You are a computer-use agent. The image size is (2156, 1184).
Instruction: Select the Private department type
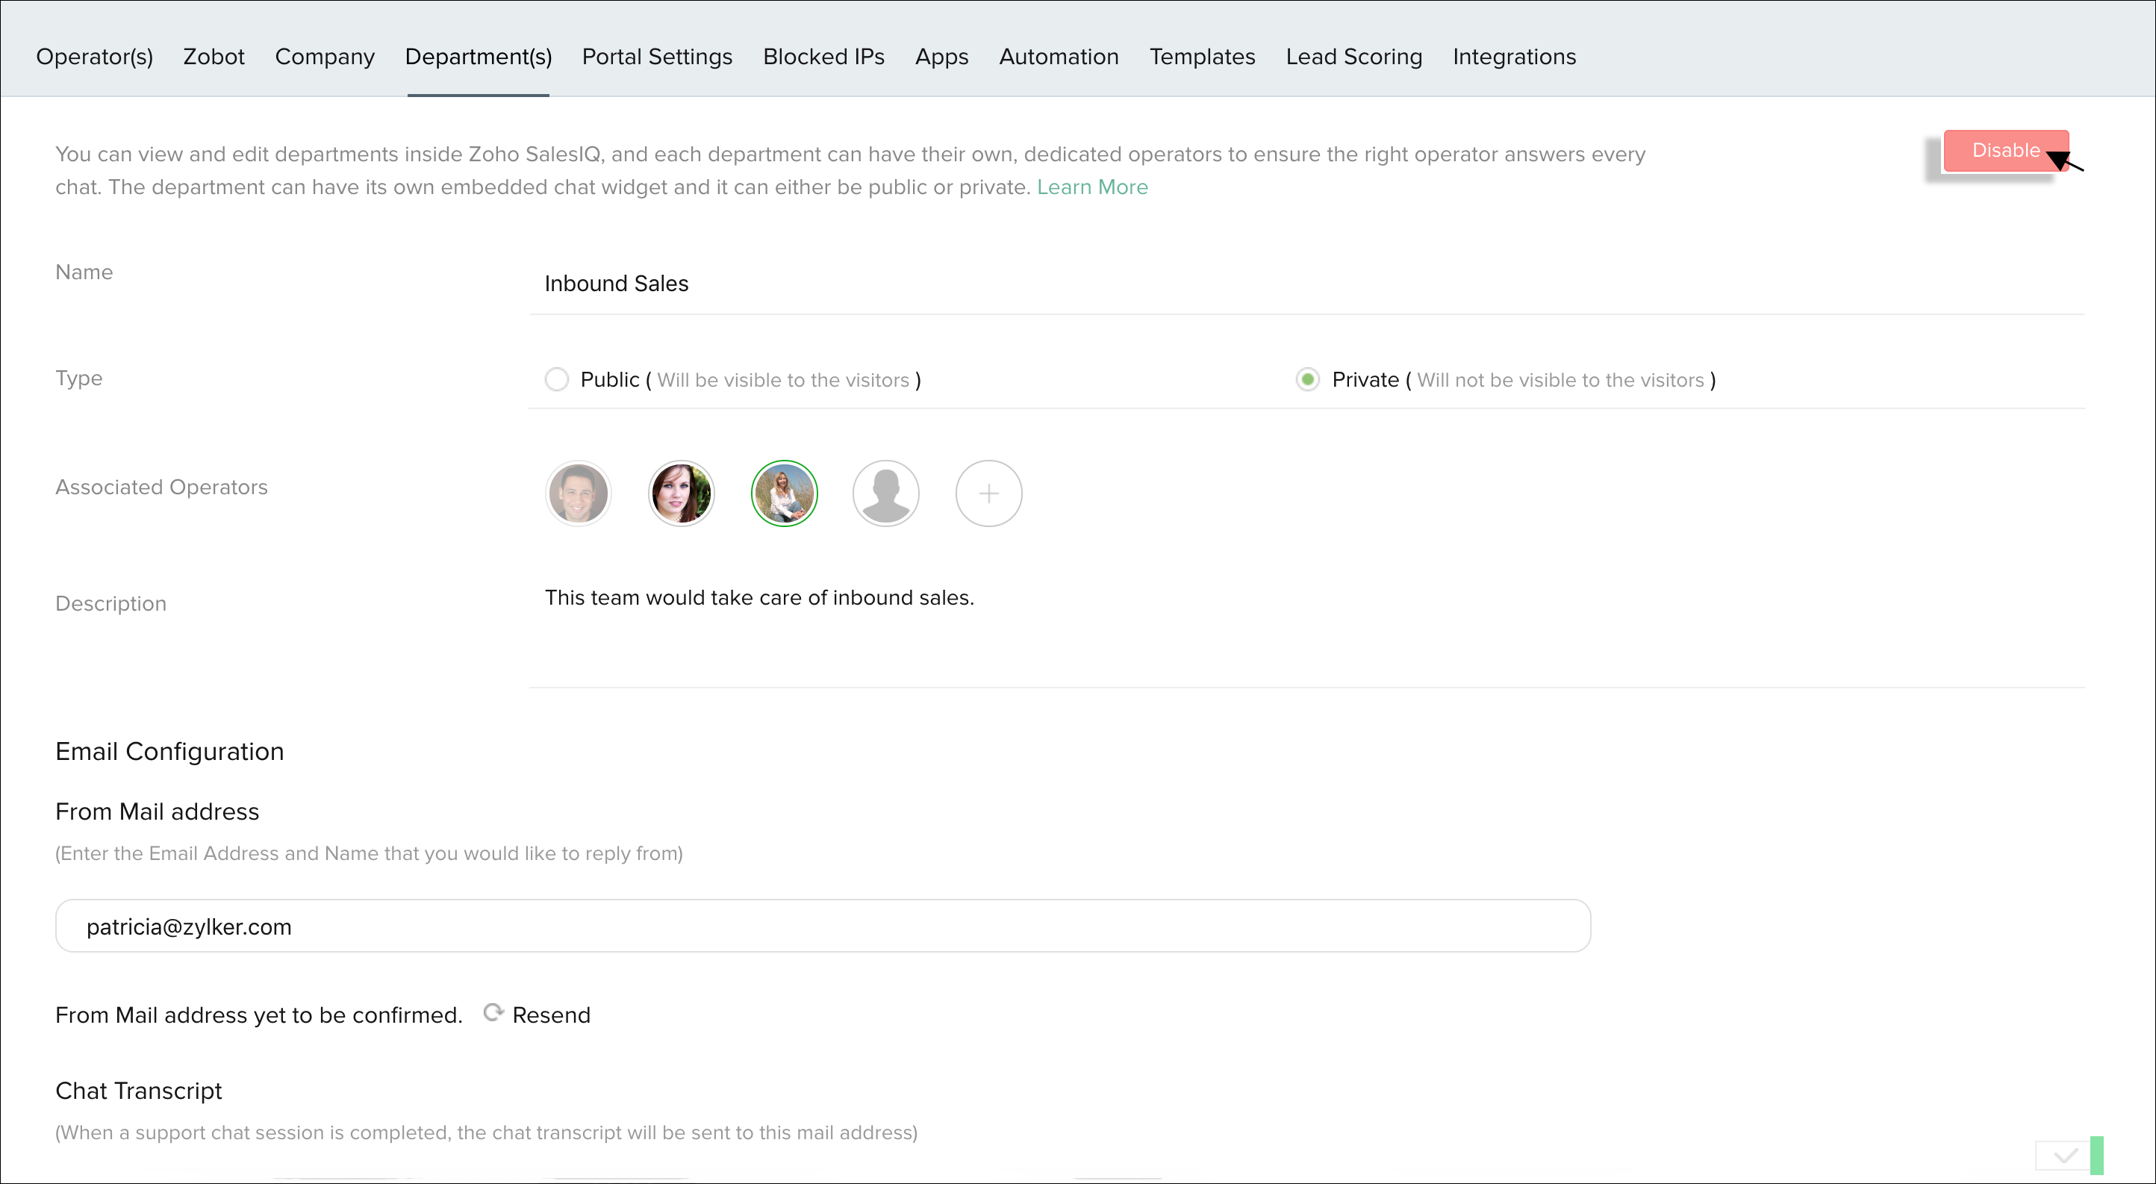point(1307,380)
